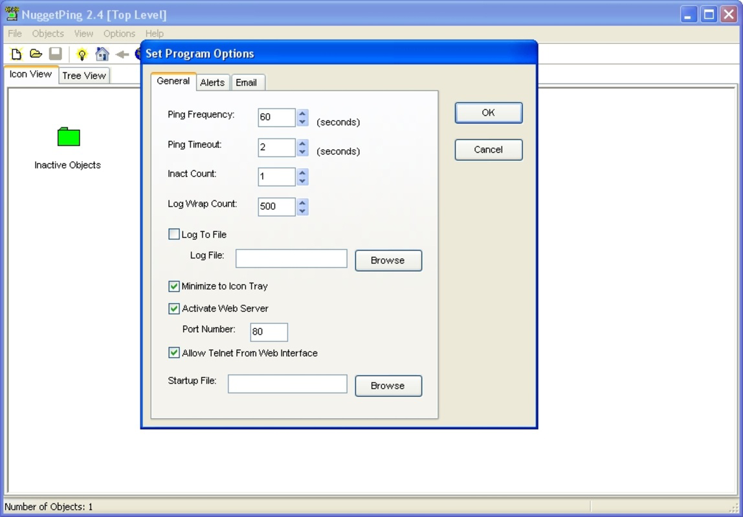Click the Log Wrap Count field
Screen dimensions: 743x517
pyautogui.click(x=277, y=207)
